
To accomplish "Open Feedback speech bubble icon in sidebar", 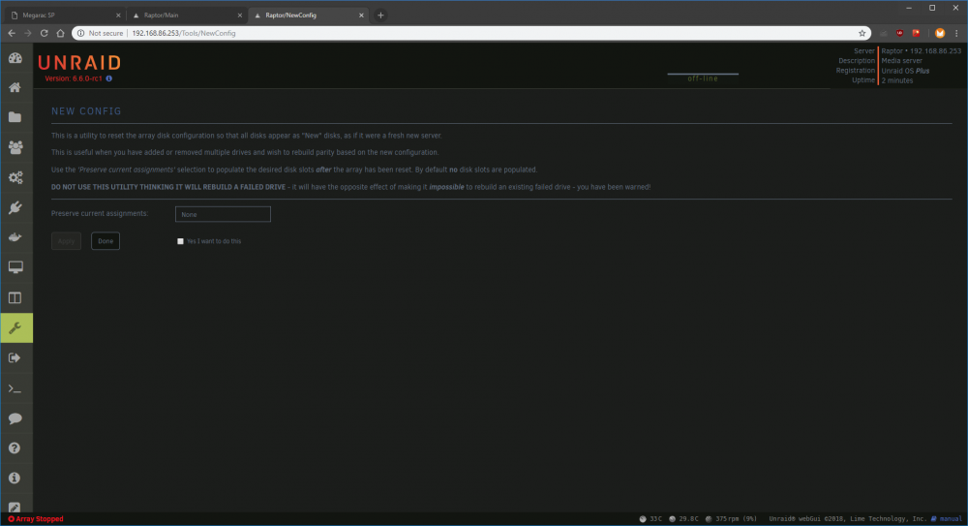I will coord(15,418).
